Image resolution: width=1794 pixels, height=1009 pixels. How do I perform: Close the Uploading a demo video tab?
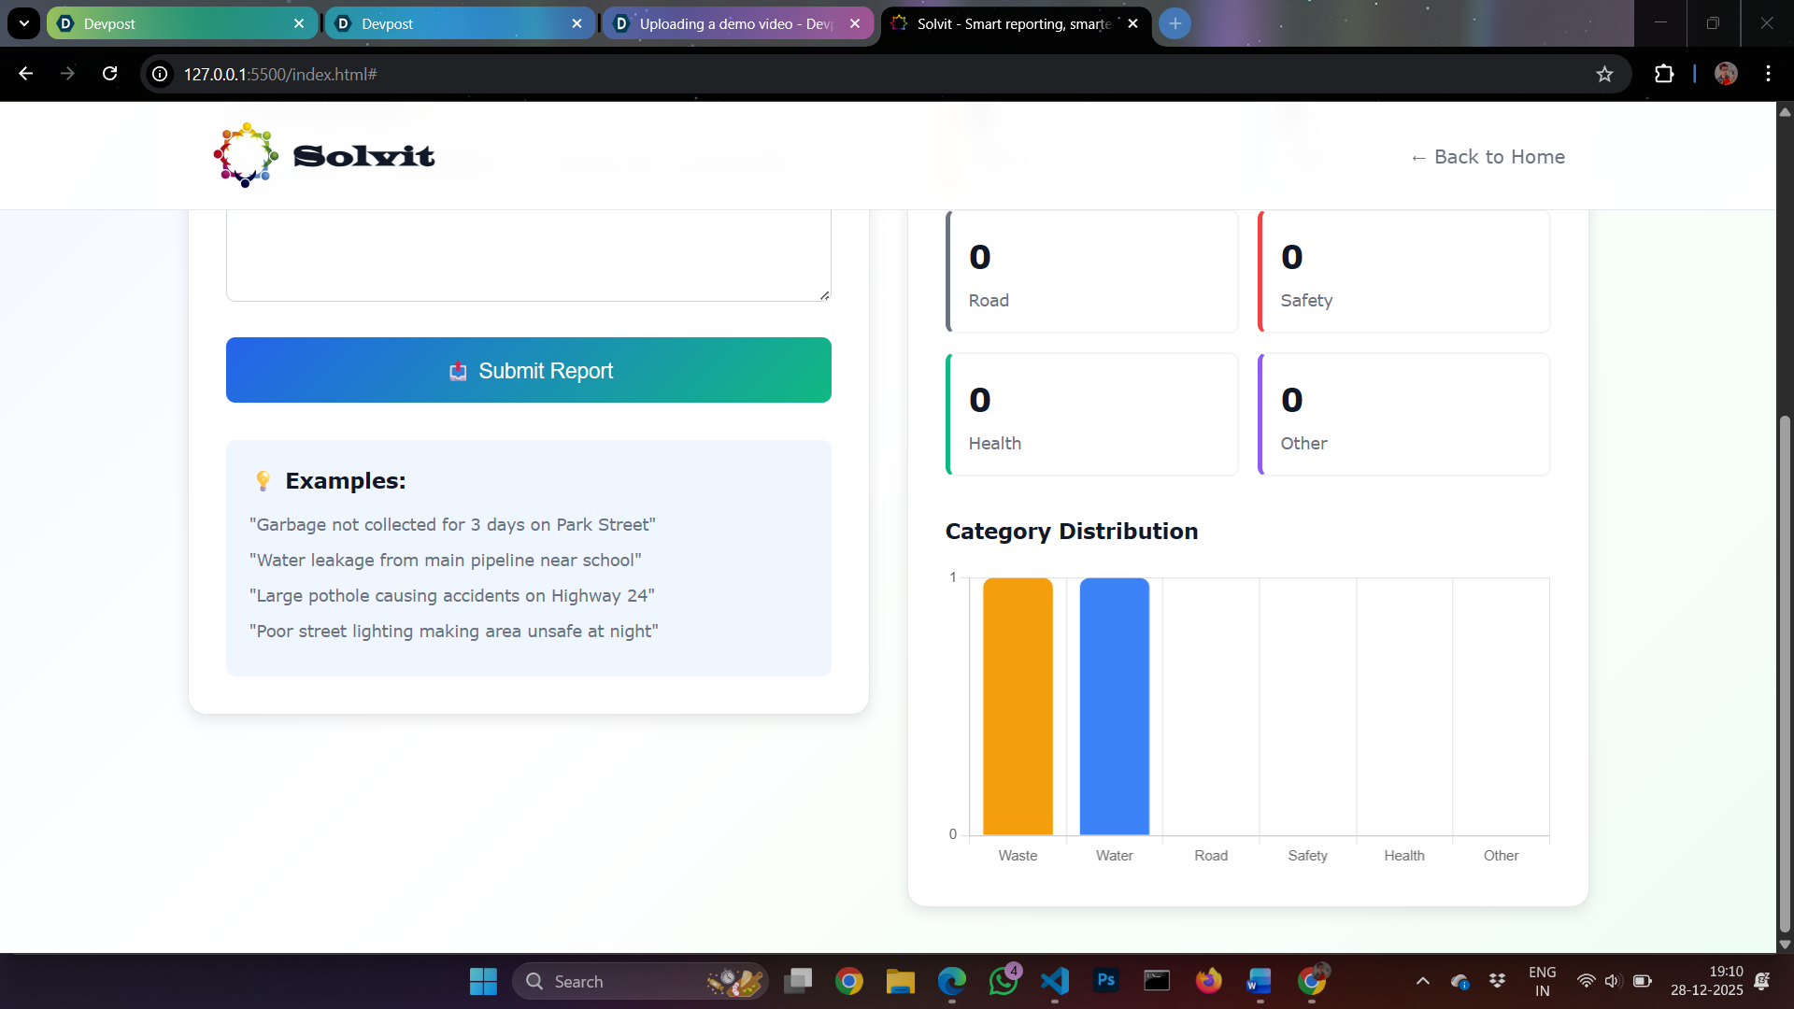point(855,23)
